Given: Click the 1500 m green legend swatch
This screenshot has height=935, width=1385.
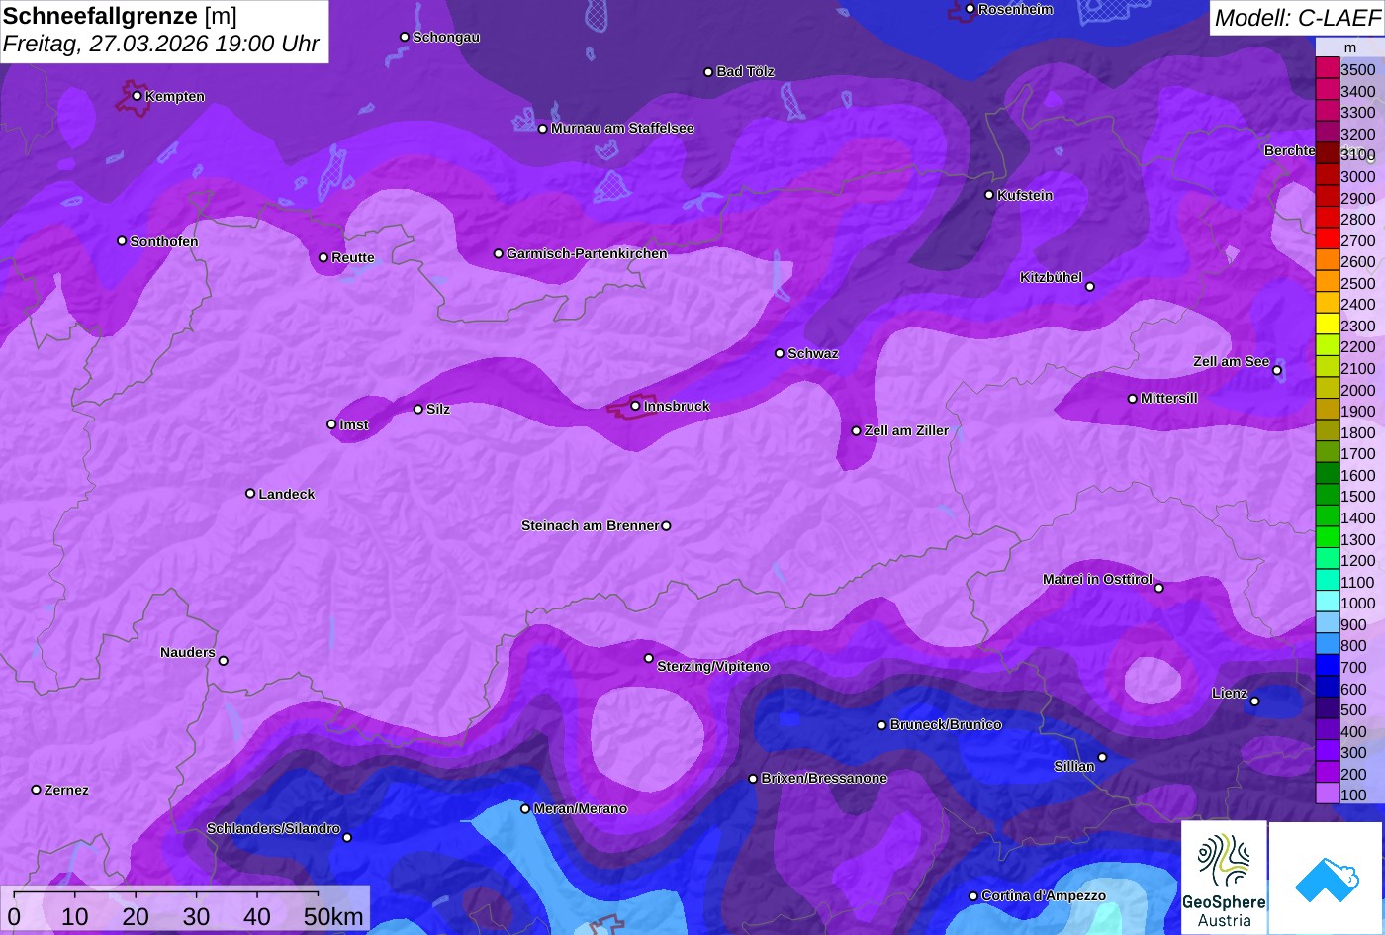Looking at the screenshot, I should [1327, 497].
